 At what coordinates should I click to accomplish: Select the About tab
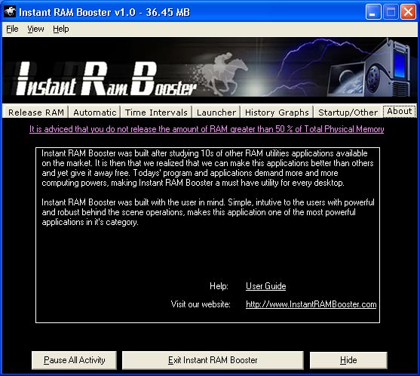click(400, 111)
